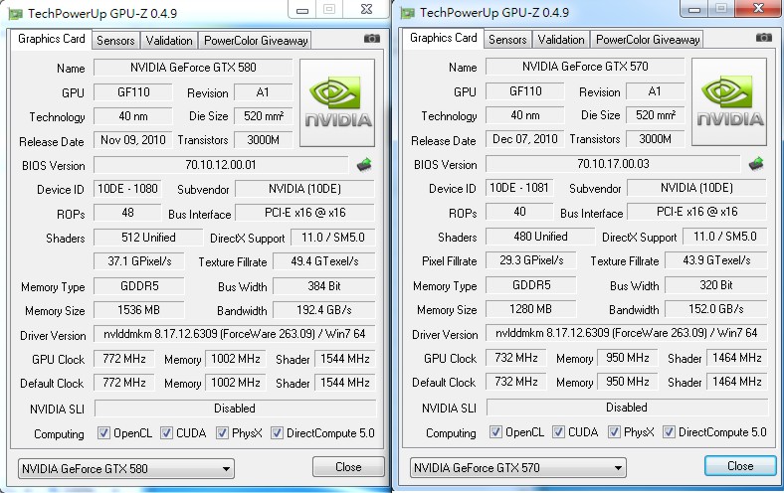Toggle CUDA checkbox in GTX 580 window
The image size is (784, 493).
tap(166, 433)
